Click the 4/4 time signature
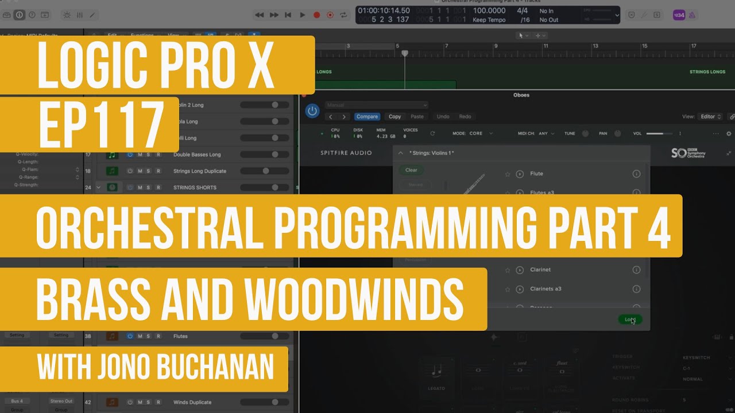 pyautogui.click(x=523, y=10)
